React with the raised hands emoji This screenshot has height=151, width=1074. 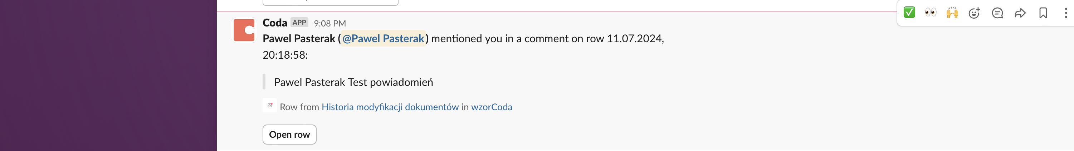pos(952,13)
